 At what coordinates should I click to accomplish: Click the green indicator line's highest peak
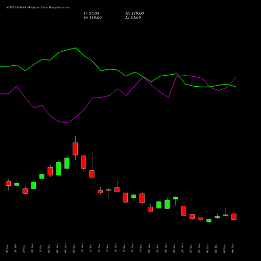pyautogui.click(x=76, y=48)
